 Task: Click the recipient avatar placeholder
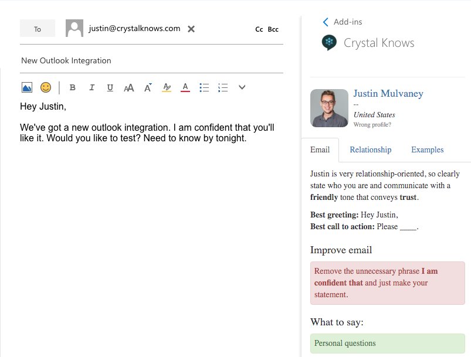pyautogui.click(x=74, y=28)
